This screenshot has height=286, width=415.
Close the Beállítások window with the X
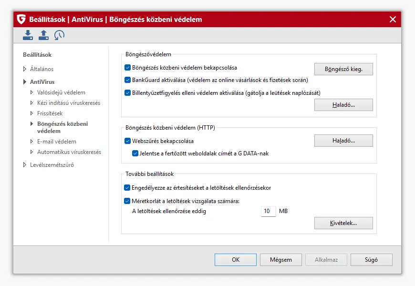coord(393,20)
